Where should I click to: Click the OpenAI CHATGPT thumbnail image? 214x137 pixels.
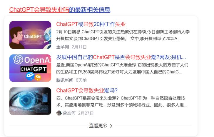pos(30,68)
